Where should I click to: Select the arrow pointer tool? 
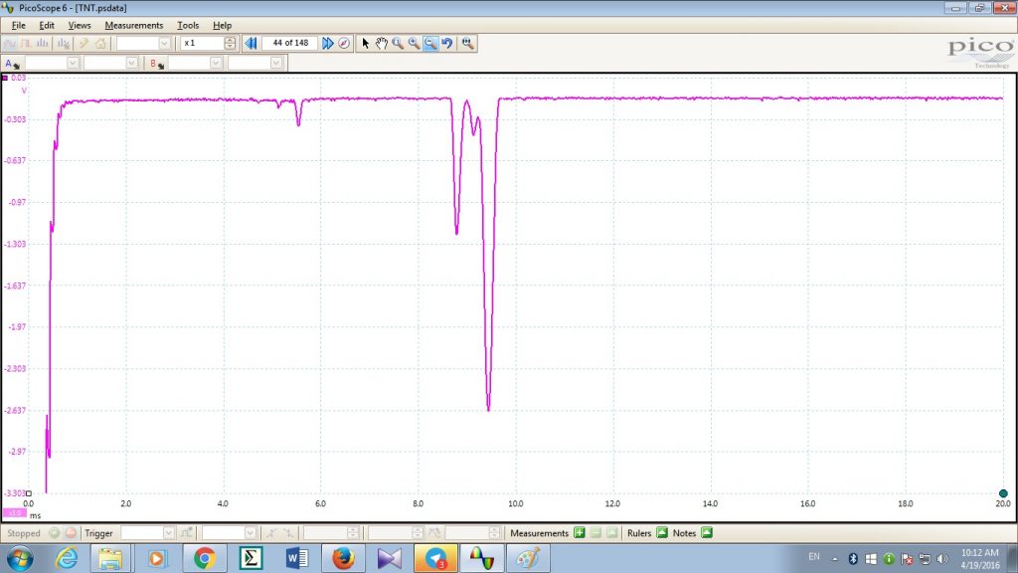pyautogui.click(x=365, y=43)
